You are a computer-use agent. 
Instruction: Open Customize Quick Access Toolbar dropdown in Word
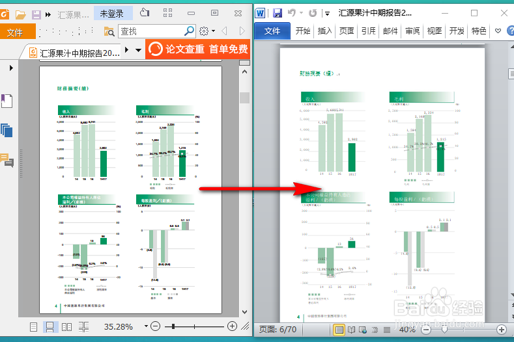pos(327,14)
